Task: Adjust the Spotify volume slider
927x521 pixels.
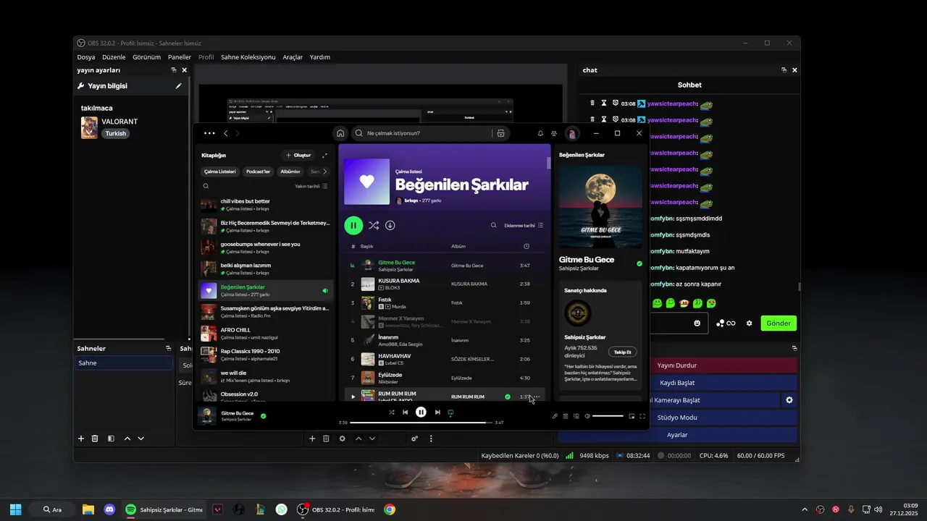Action: 608,416
